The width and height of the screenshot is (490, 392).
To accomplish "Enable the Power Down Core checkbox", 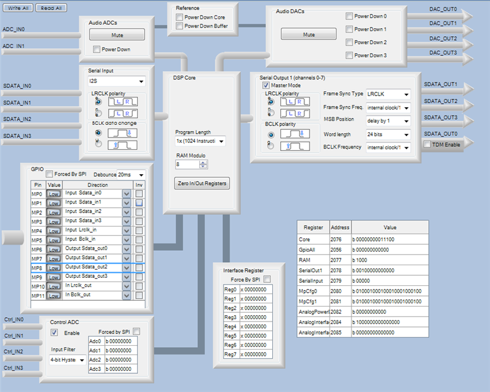I will pos(179,17).
